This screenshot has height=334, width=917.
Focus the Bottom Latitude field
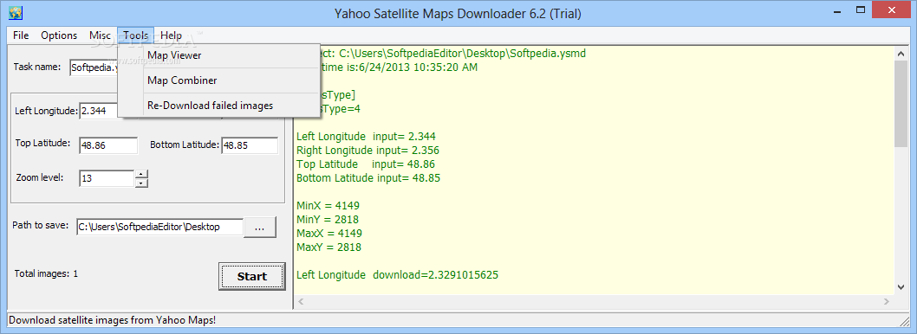(250, 145)
